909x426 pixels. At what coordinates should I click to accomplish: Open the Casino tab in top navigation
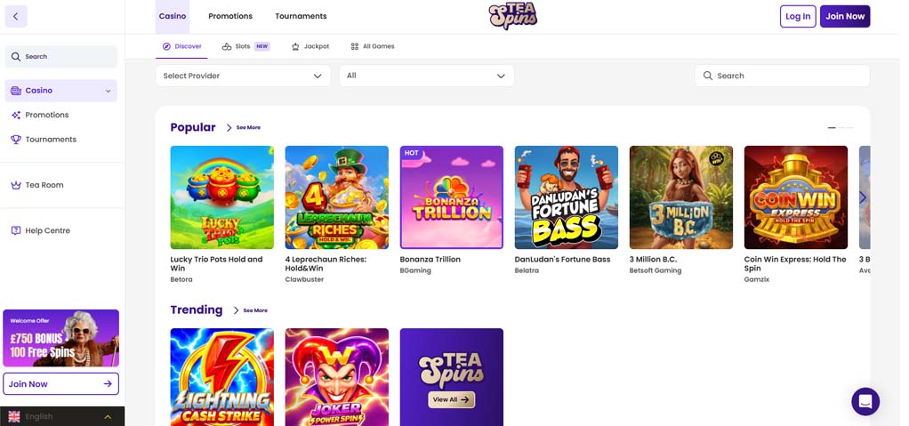[173, 16]
